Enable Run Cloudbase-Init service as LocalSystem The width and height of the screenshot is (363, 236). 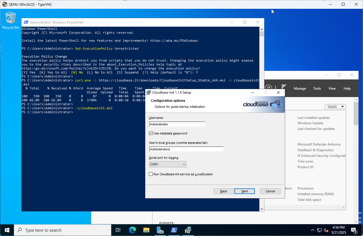[x=151, y=174]
